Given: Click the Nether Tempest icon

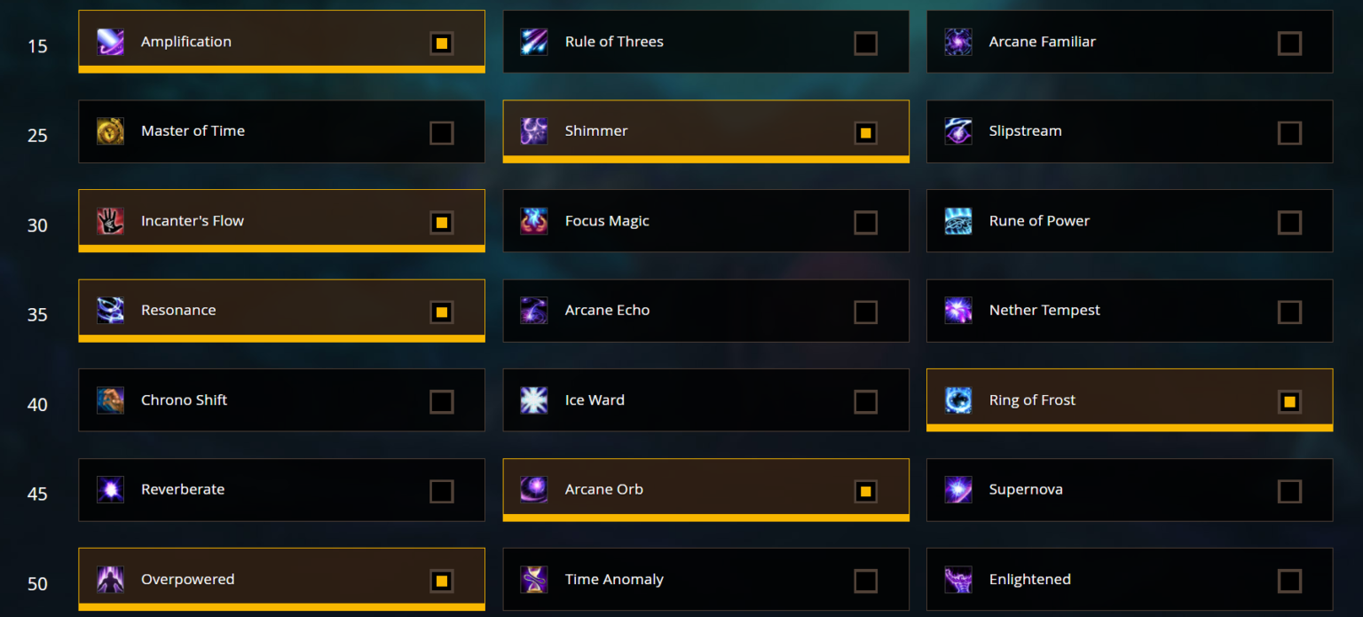Looking at the screenshot, I should (x=958, y=311).
